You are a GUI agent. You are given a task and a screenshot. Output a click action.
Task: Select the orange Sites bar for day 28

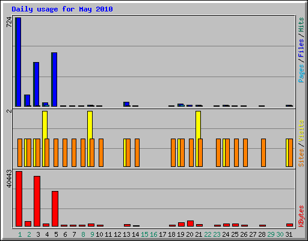tap(263, 152)
